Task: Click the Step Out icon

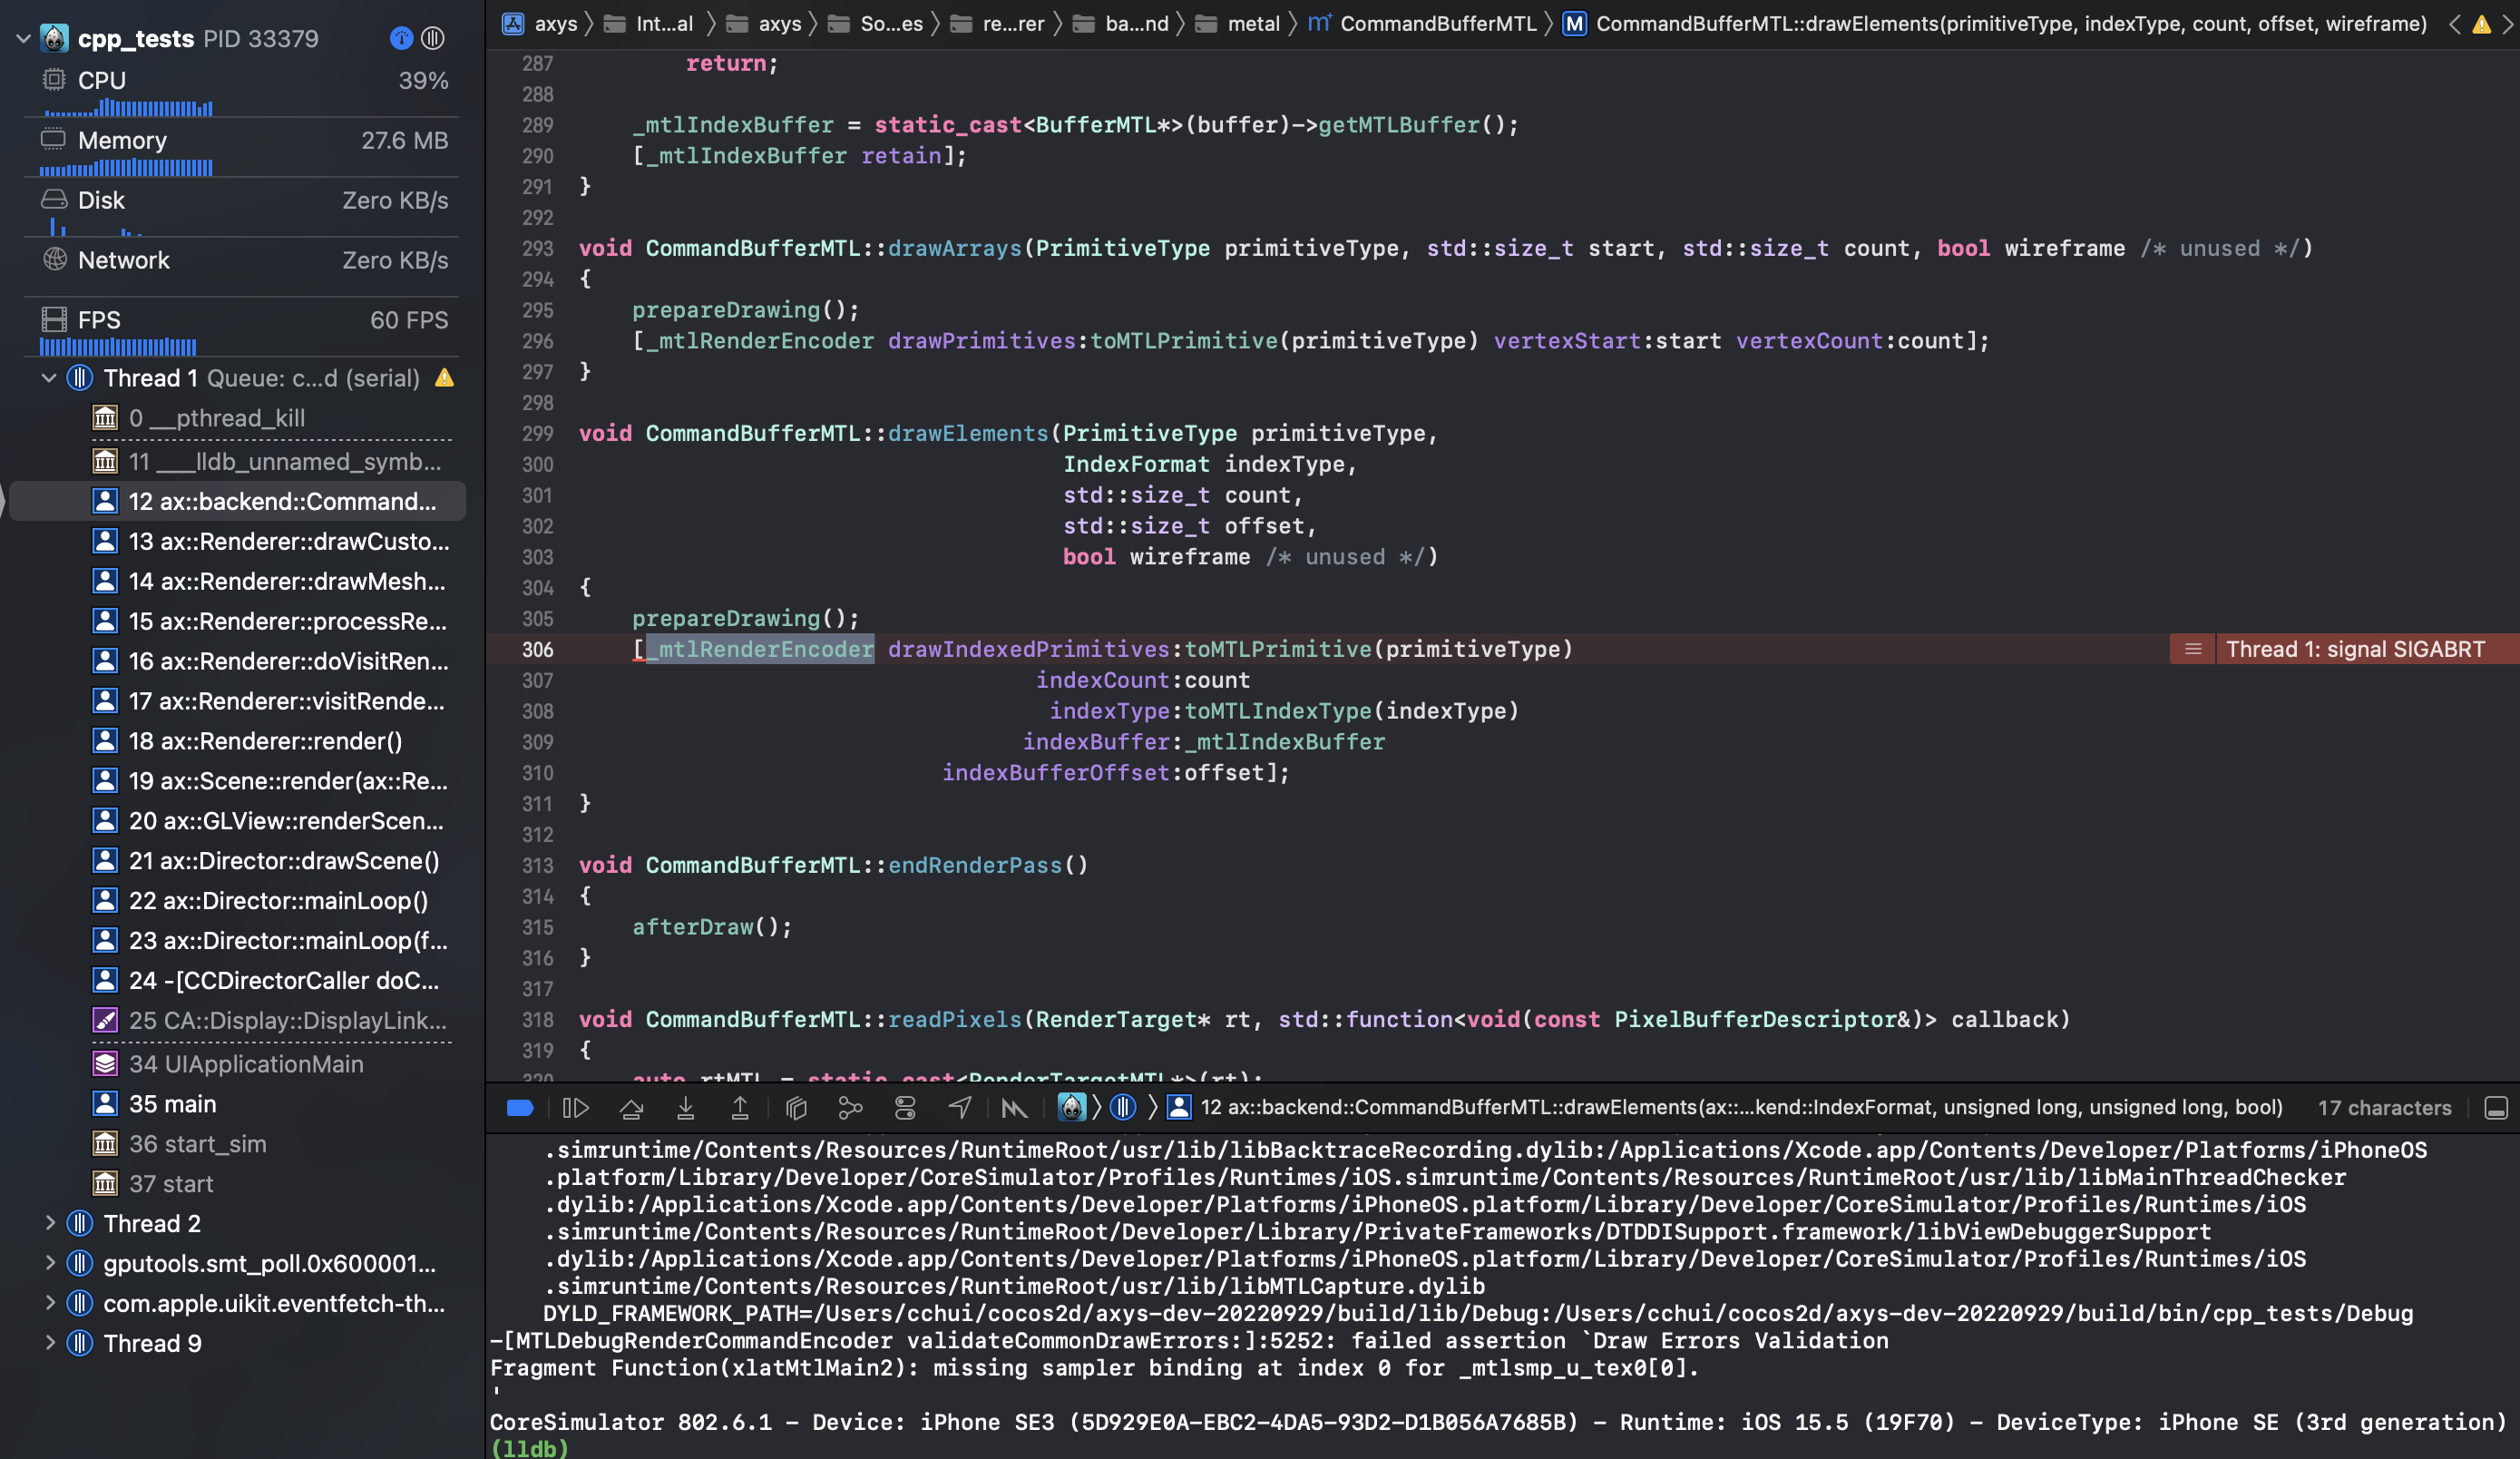Action: [x=741, y=1108]
